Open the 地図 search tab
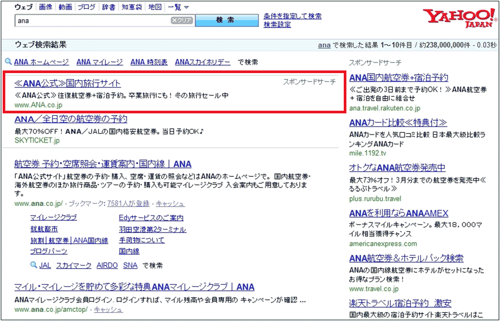500x321 pixels. pyautogui.click(x=155, y=7)
